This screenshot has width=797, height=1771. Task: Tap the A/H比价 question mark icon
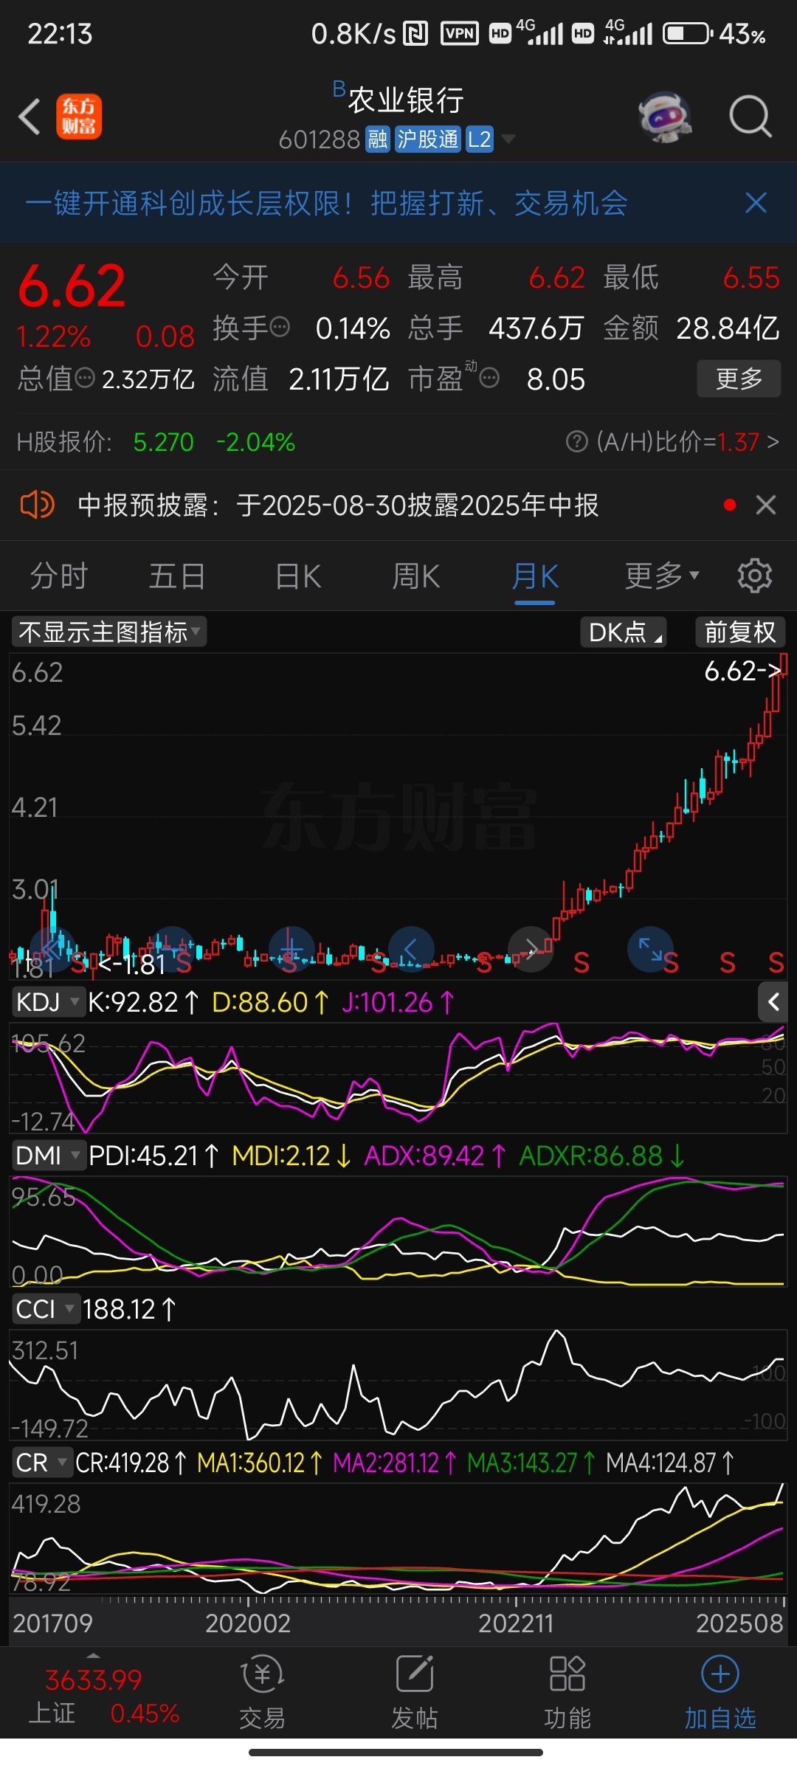coord(576,442)
